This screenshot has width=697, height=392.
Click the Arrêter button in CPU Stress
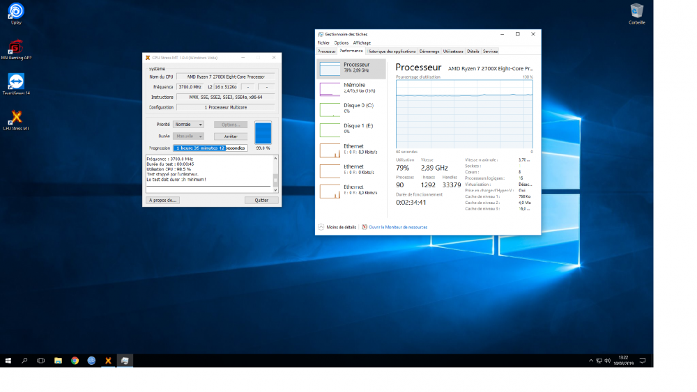pyautogui.click(x=230, y=136)
